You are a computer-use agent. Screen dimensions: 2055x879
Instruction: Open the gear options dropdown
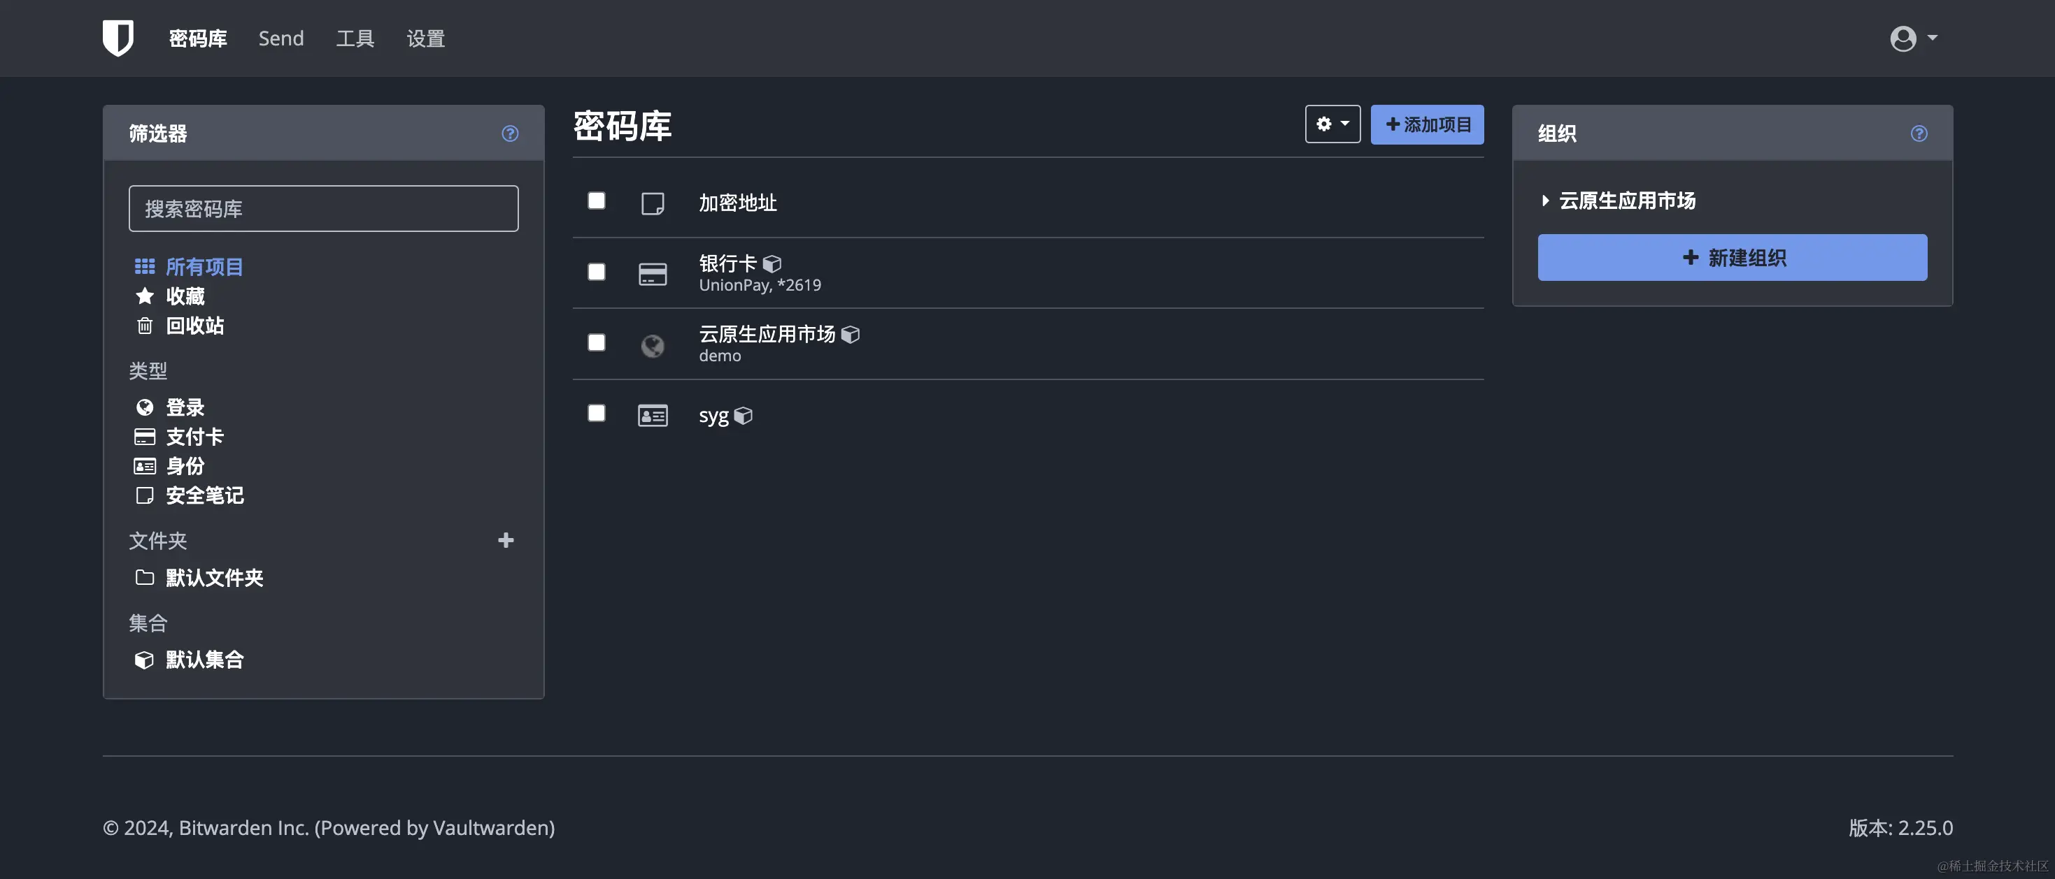(x=1332, y=124)
